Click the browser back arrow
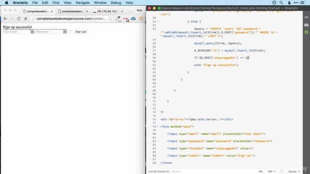This screenshot has width=310, height=174. pos(5,18)
